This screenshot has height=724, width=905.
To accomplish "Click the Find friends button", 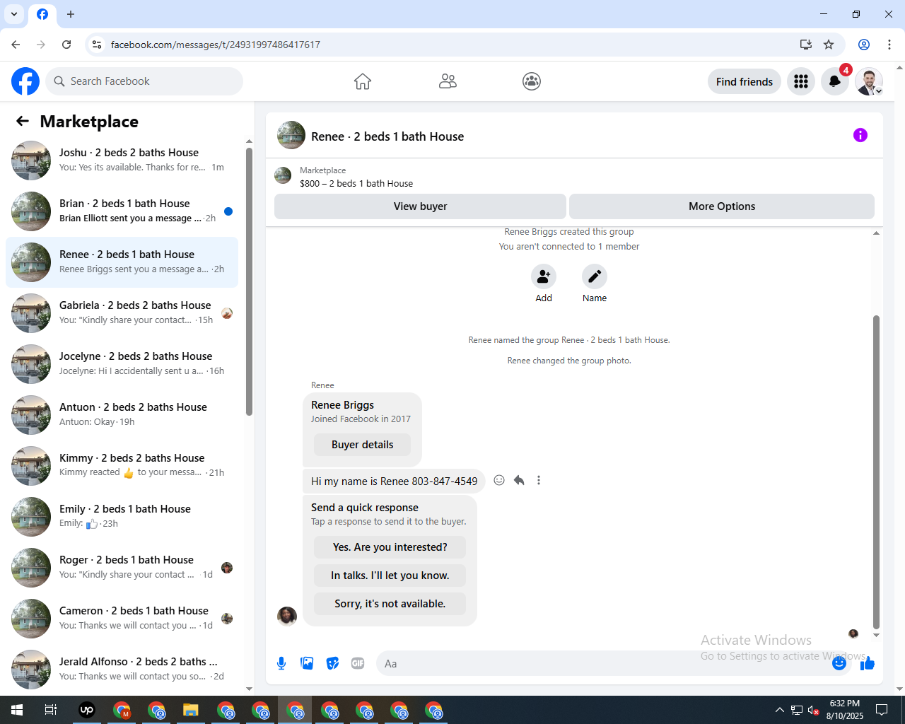I will 745,81.
